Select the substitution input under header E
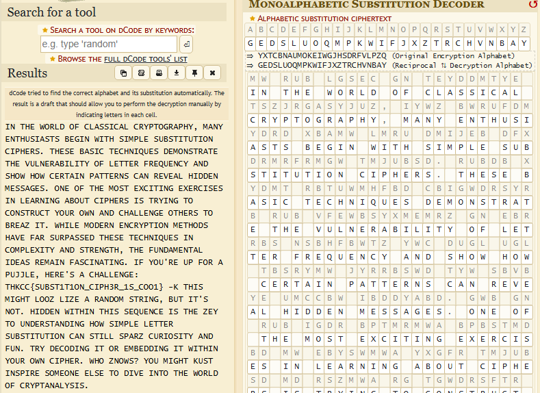The image size is (540, 393). 294,44
